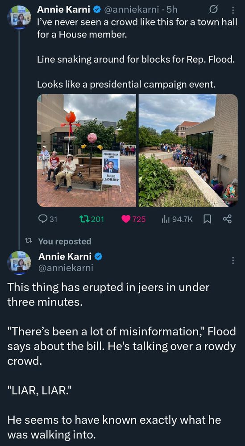Enlarge the photo with Failed Leadership sign
This screenshot has width=245, height=446.
(87, 150)
